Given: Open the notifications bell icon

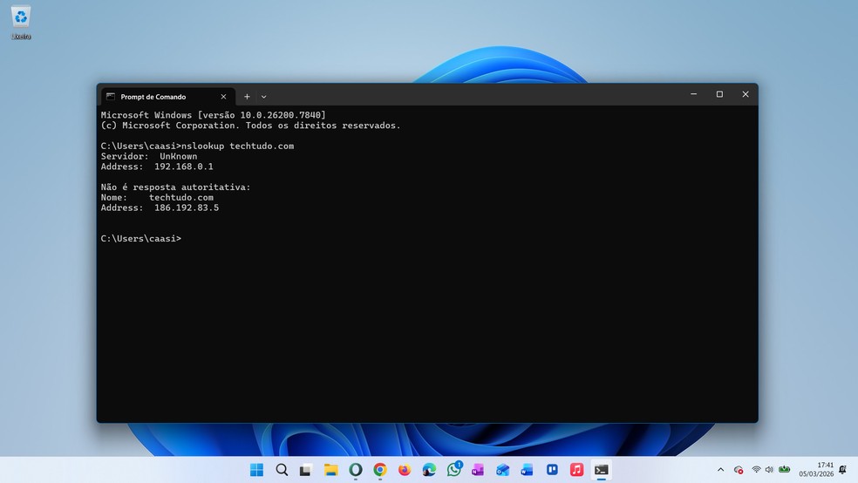Looking at the screenshot, I should [x=842, y=470].
